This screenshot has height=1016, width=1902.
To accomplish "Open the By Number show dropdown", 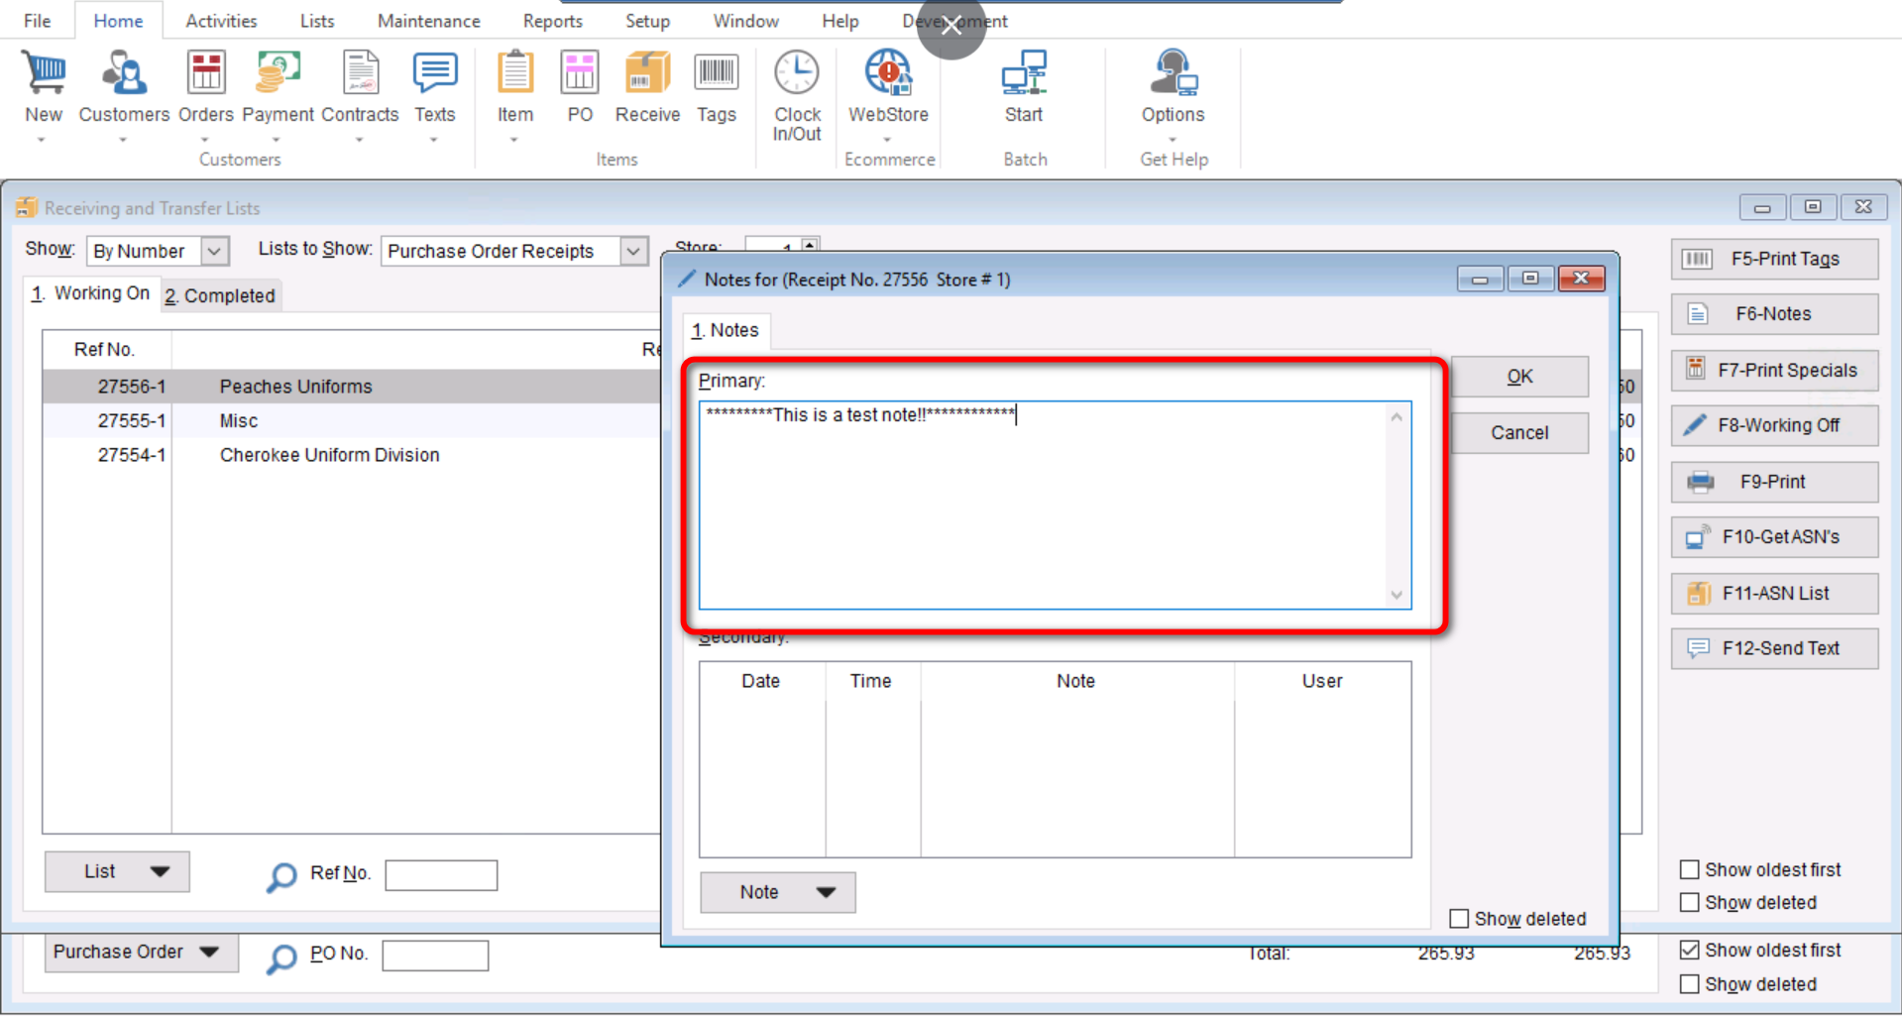I will [x=214, y=251].
